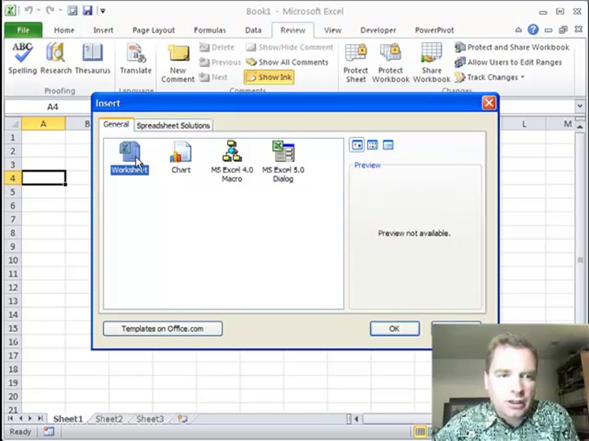This screenshot has height=441, width=589.
Task: Switch to the View tab
Action: (333, 30)
